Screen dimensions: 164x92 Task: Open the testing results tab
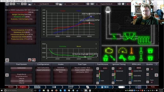tap(138, 87)
